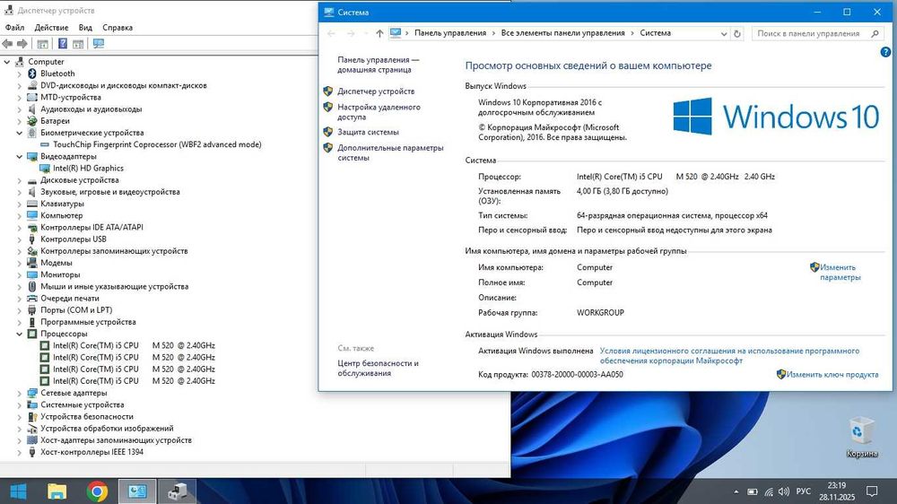Open Центр безопасности и обслуживания link

point(378,369)
